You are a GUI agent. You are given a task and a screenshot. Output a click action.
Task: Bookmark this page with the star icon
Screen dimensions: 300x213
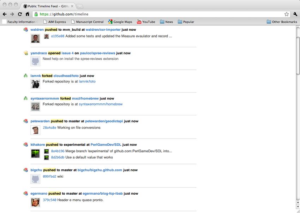287,14
